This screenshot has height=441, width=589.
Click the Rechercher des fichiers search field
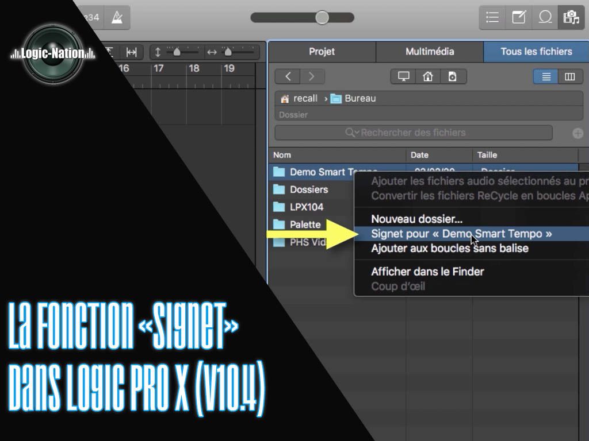[x=413, y=133]
